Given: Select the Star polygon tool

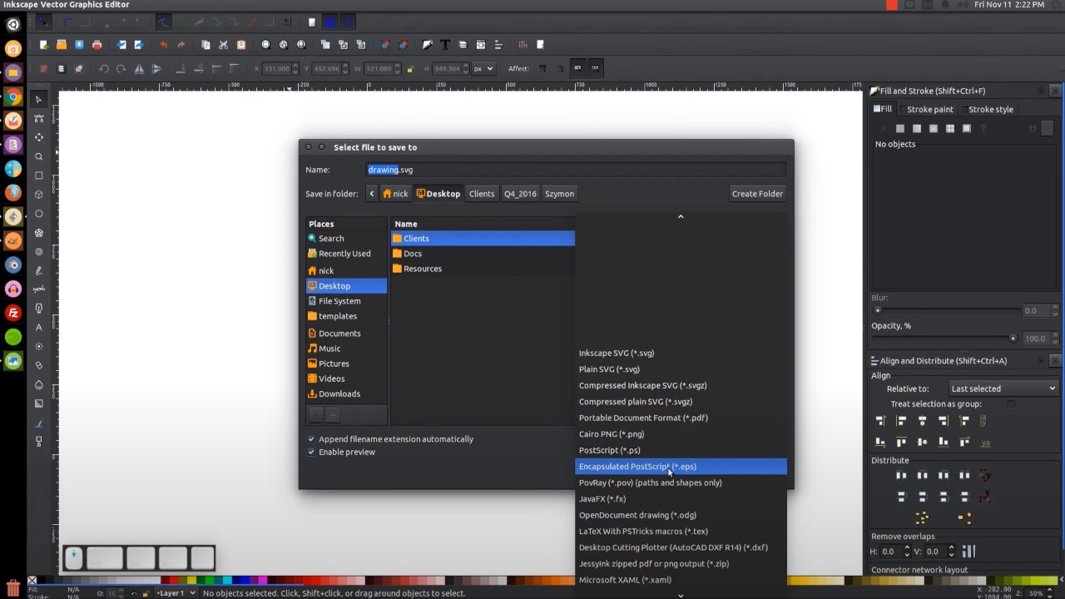Looking at the screenshot, I should 38,233.
